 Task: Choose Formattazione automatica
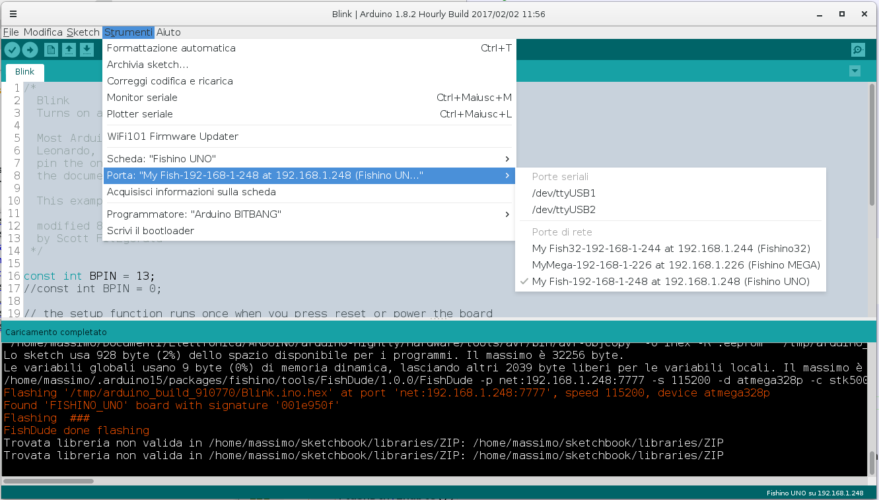(309, 48)
